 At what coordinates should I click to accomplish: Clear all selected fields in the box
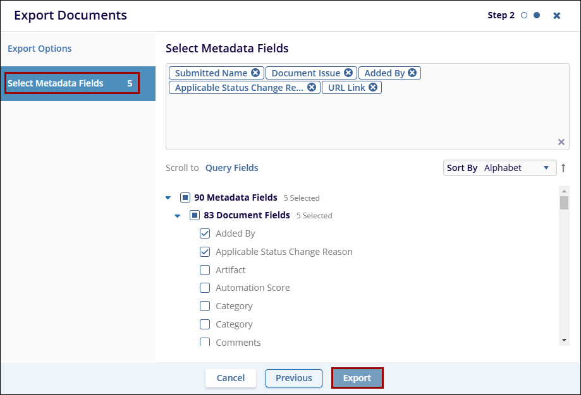pyautogui.click(x=561, y=142)
